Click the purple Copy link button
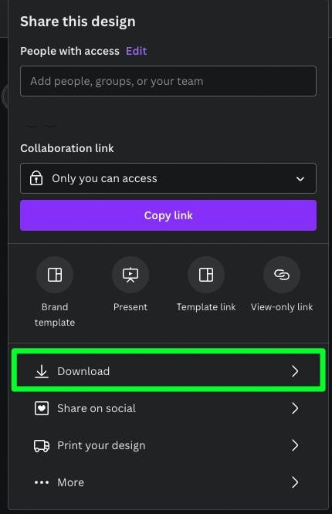The width and height of the screenshot is (332, 514). click(168, 215)
